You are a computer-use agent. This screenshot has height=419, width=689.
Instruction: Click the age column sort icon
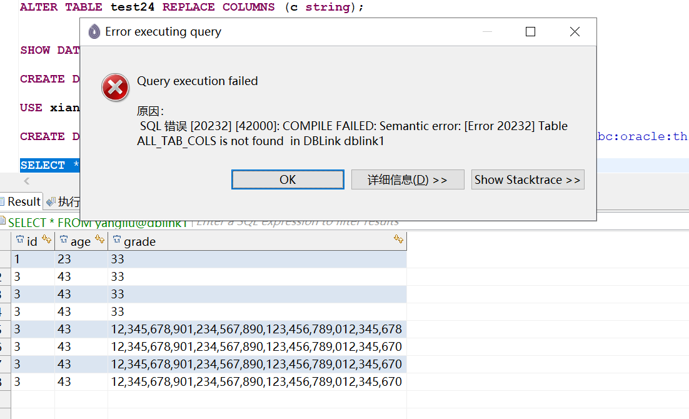[99, 240]
